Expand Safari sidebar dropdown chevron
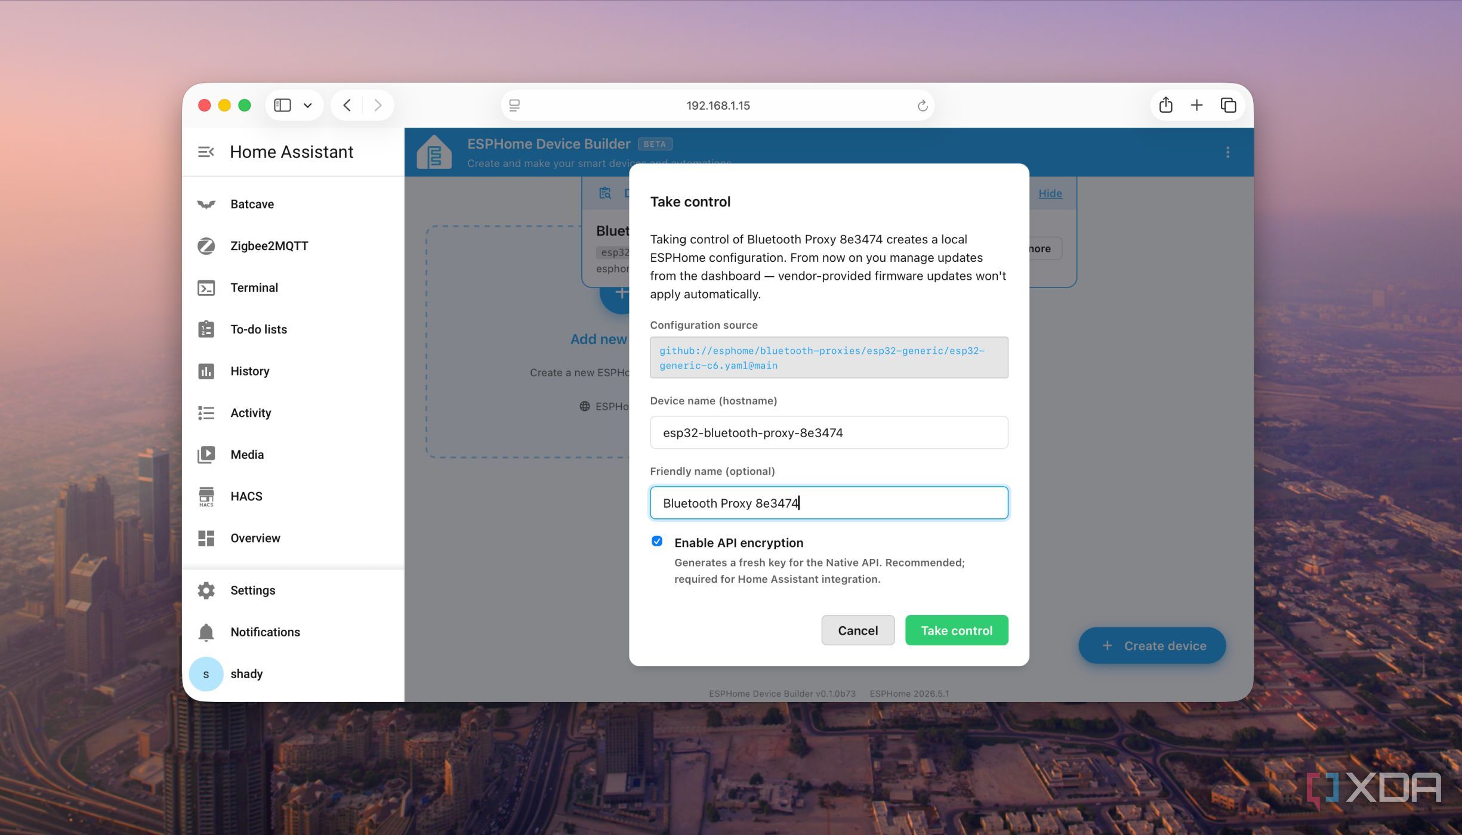The height and width of the screenshot is (835, 1462). (307, 106)
